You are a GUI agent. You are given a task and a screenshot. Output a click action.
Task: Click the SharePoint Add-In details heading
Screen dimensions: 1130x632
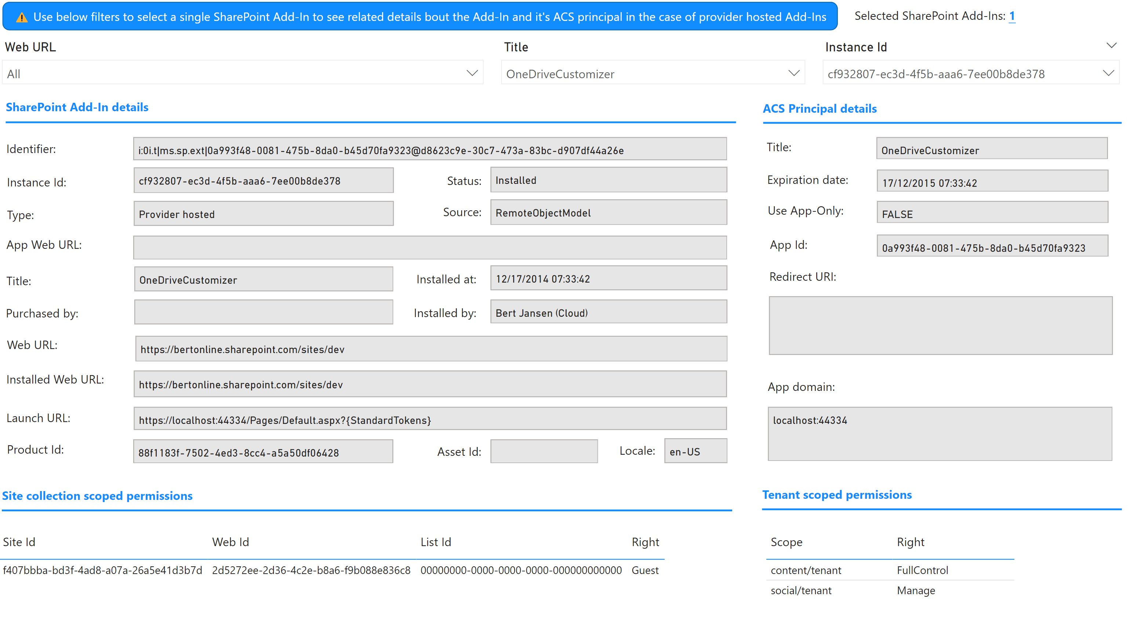[77, 108]
